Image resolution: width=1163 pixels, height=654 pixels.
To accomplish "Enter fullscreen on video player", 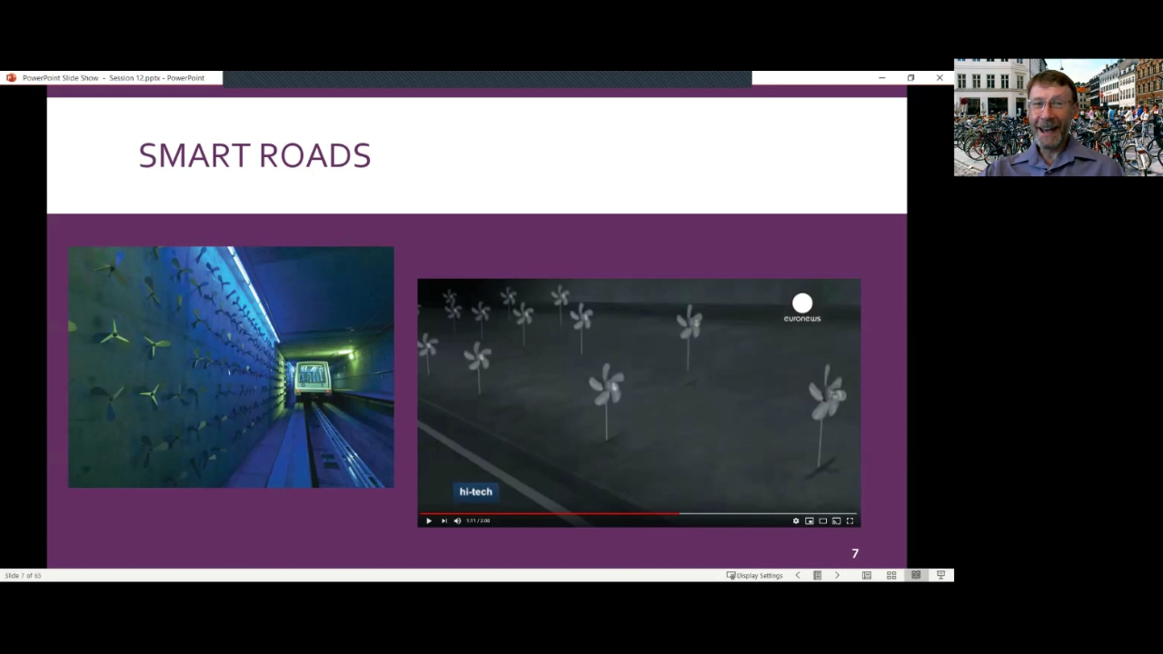I will [850, 521].
